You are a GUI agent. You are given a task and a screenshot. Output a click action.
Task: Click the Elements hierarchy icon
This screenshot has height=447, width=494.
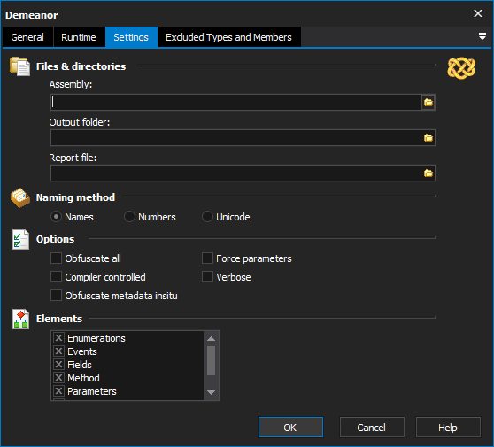click(20, 320)
